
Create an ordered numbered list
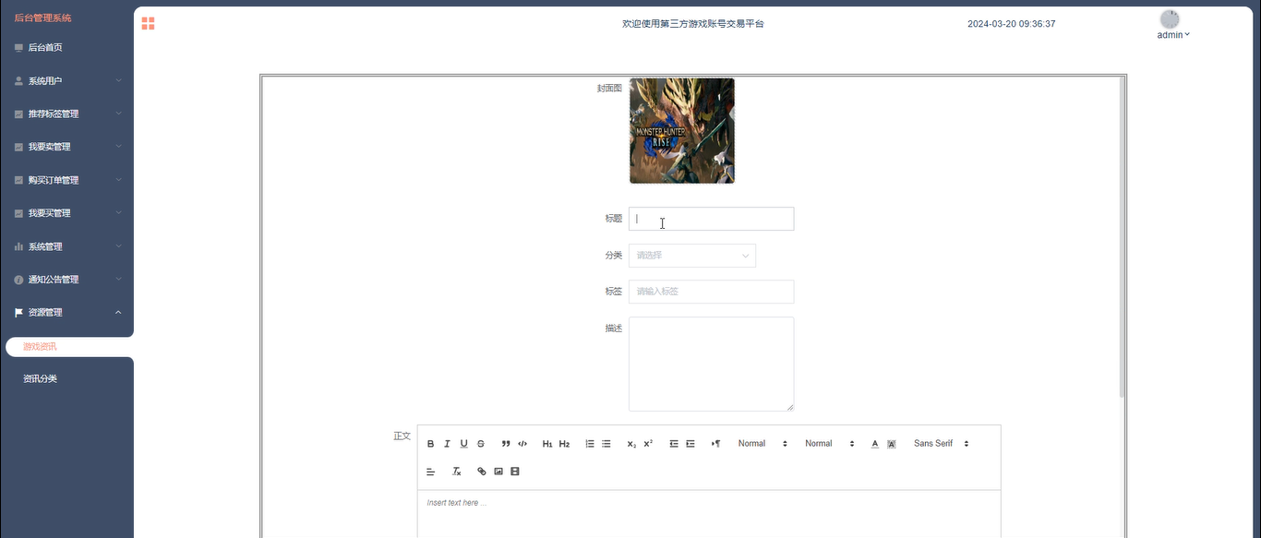(x=590, y=444)
